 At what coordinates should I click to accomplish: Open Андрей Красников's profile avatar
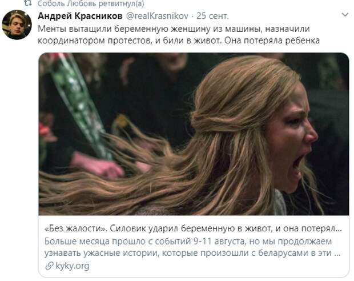tap(17, 25)
